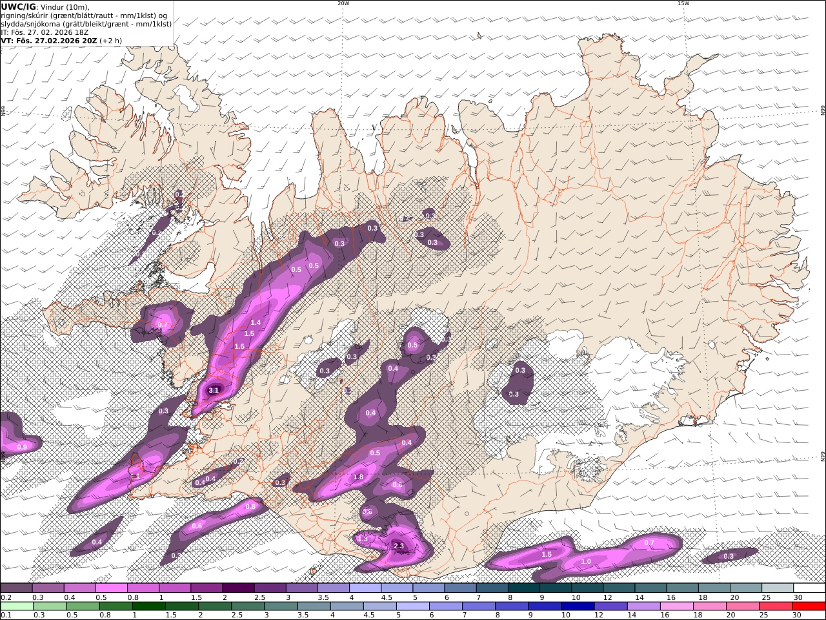
Task: Click the 0.9 label at the western edge
Action: [22, 447]
